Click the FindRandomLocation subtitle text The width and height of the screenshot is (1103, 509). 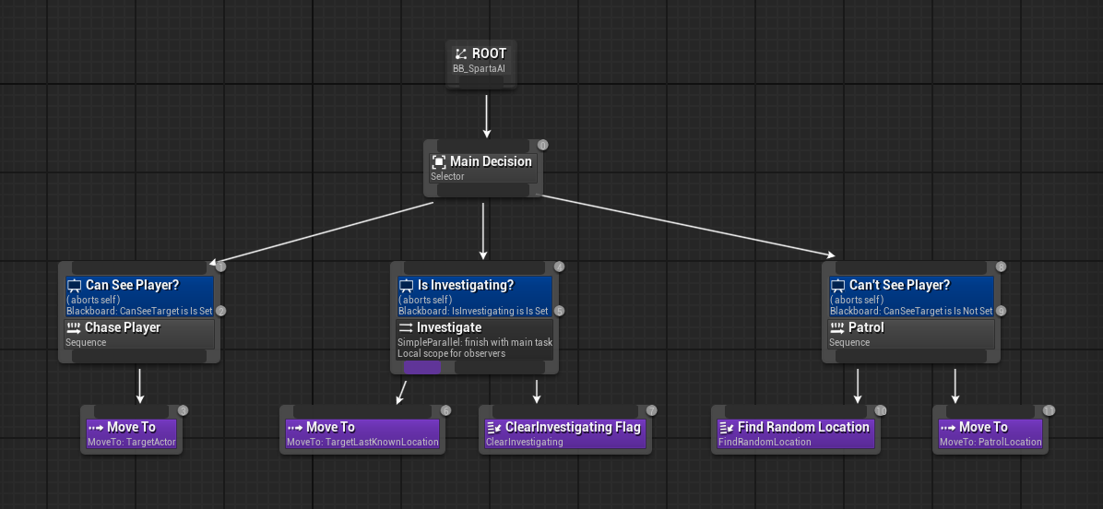coord(765,443)
